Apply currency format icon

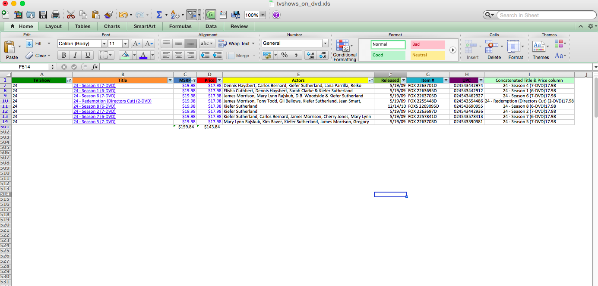267,55
